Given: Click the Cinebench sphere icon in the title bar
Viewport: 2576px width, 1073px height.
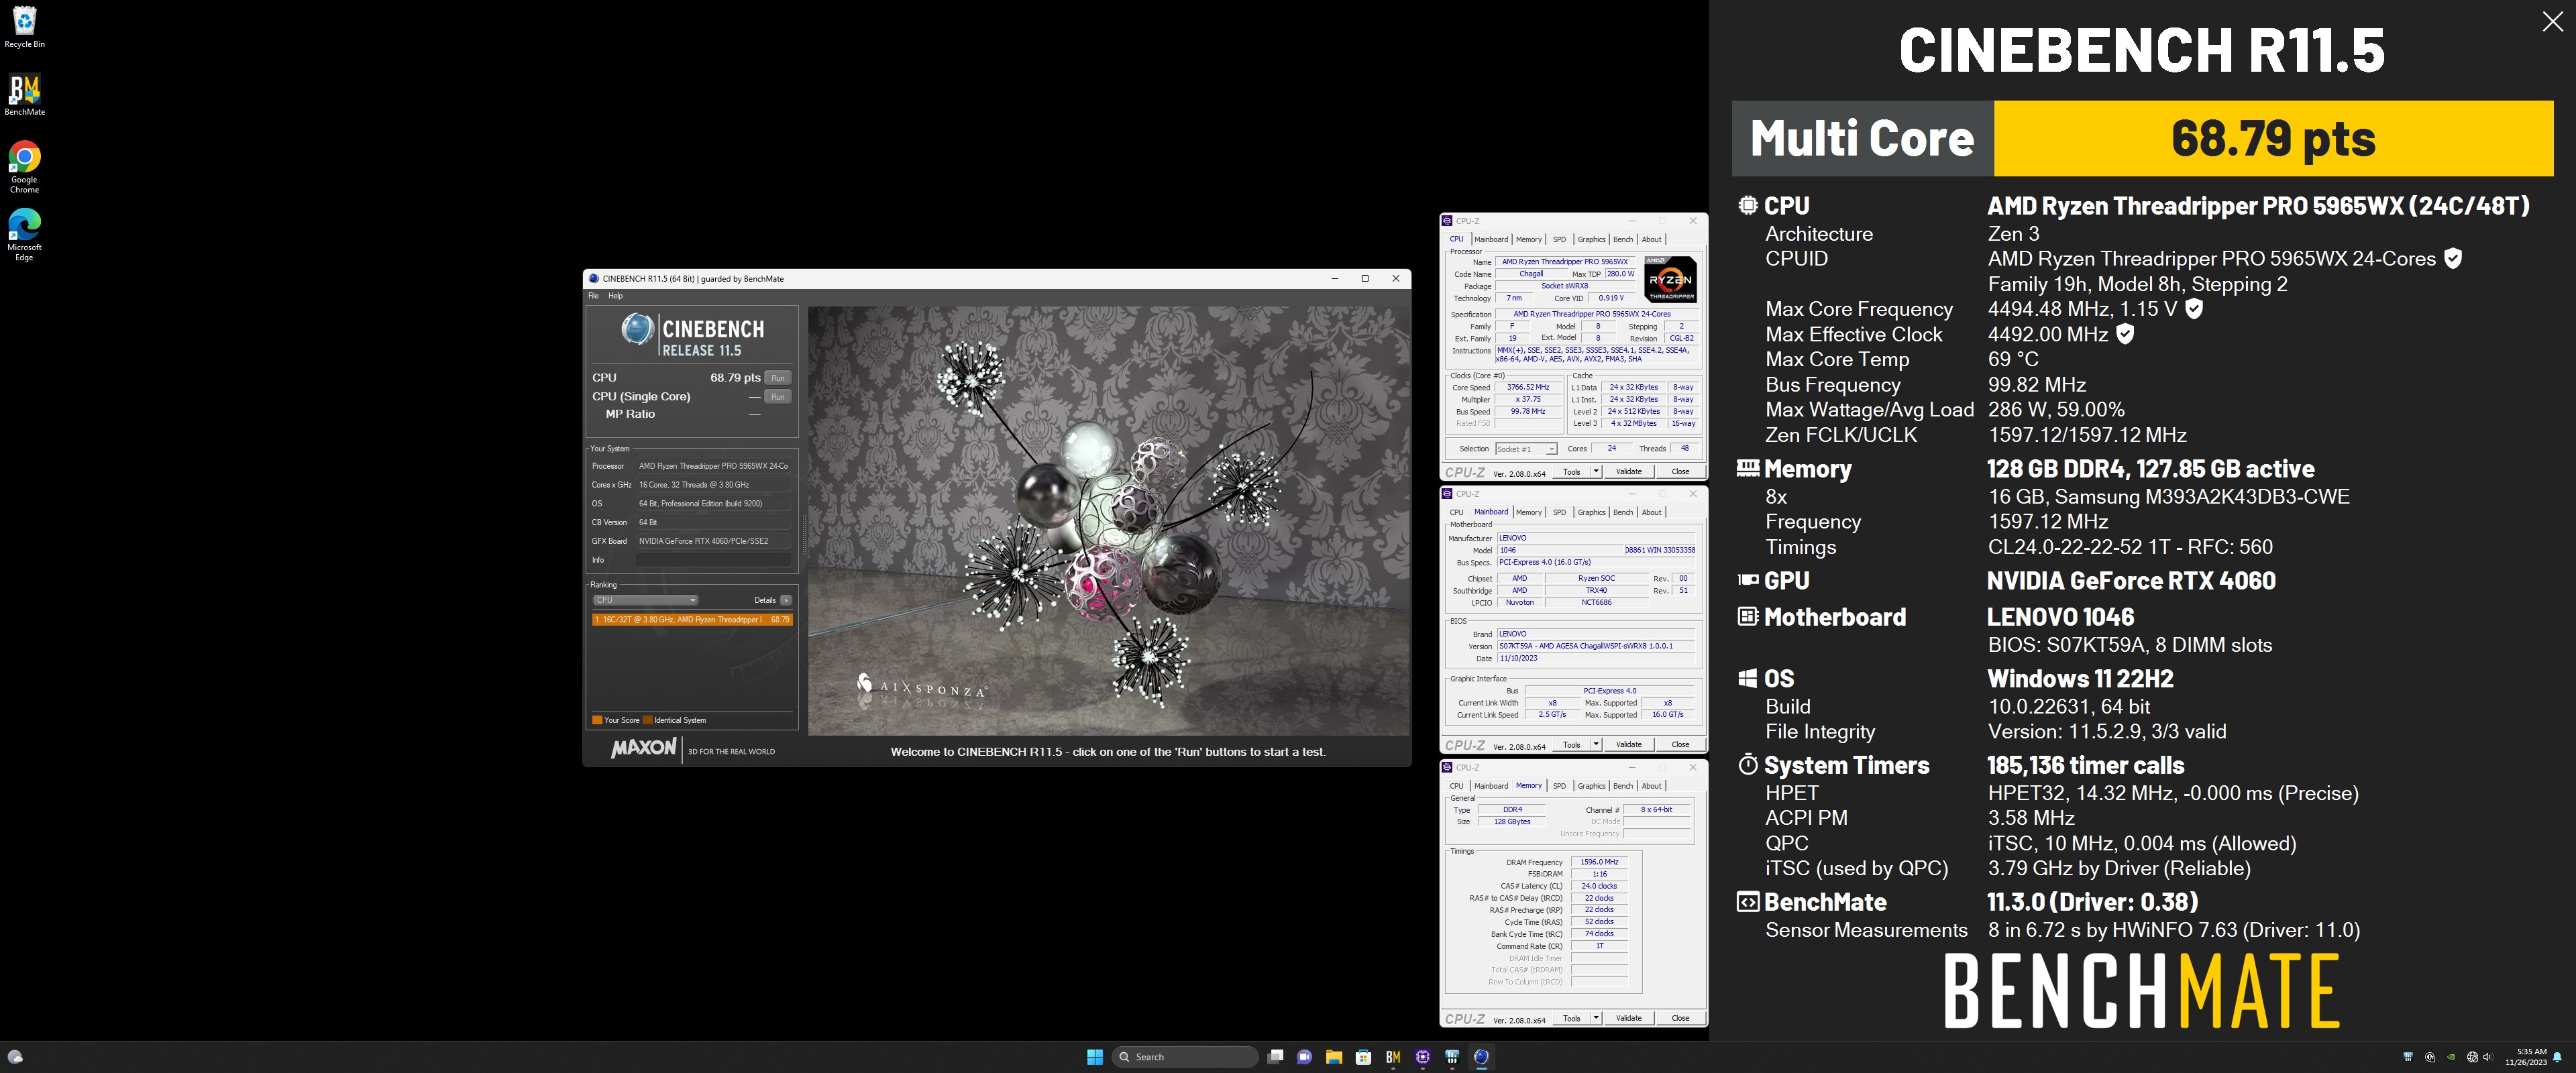Looking at the screenshot, I should [594, 279].
